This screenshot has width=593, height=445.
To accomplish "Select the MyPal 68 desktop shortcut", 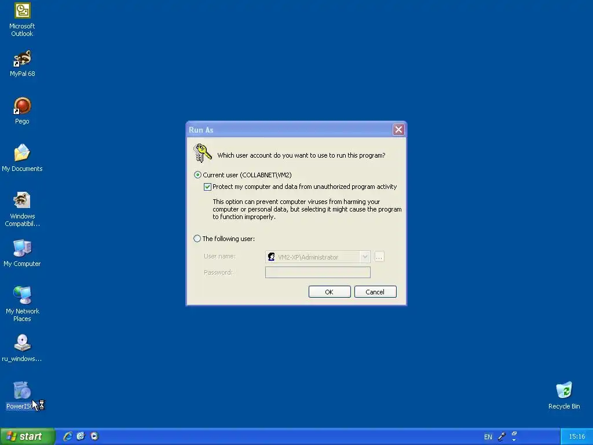I will 22,64.
